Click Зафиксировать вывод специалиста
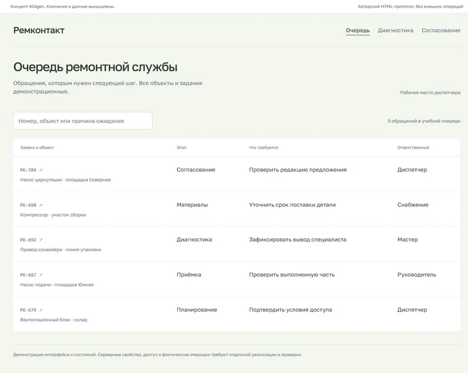 coord(298,240)
